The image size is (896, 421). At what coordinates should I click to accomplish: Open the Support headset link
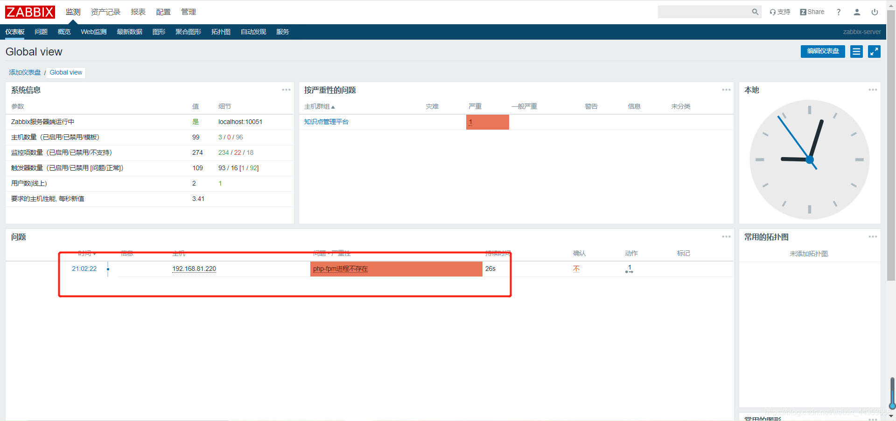tap(780, 12)
